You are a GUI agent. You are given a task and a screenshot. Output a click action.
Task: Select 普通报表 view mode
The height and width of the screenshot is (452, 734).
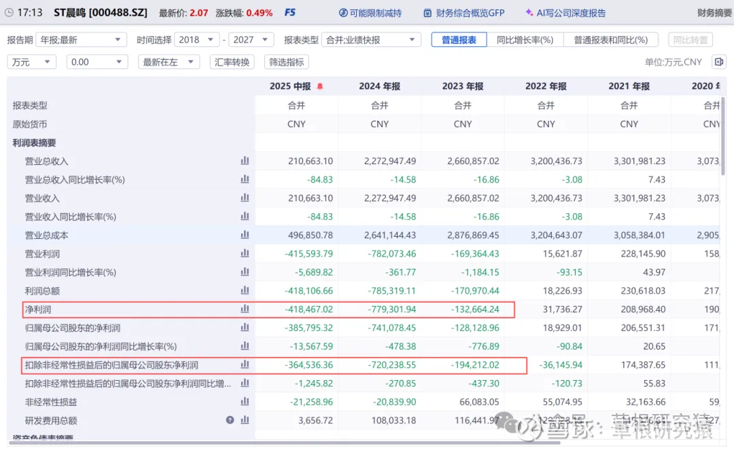coord(459,40)
